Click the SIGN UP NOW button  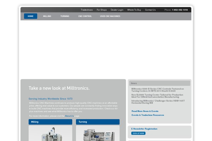point(138,133)
